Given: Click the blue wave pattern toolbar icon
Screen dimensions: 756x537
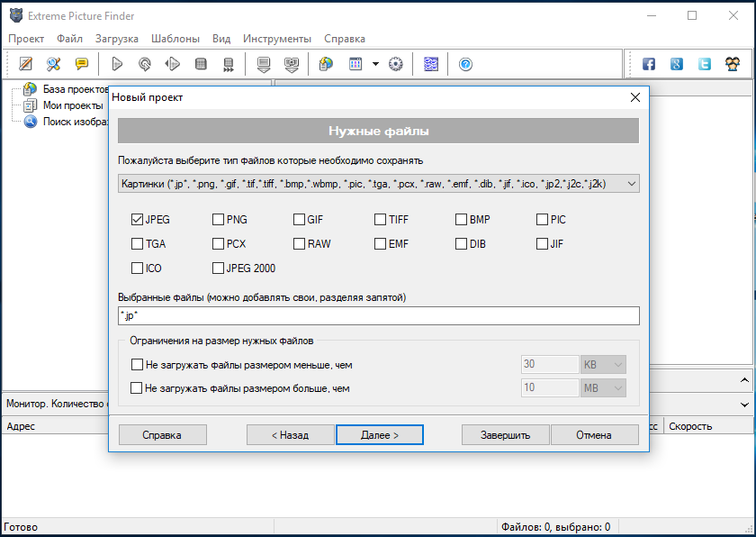Looking at the screenshot, I should coord(430,64).
